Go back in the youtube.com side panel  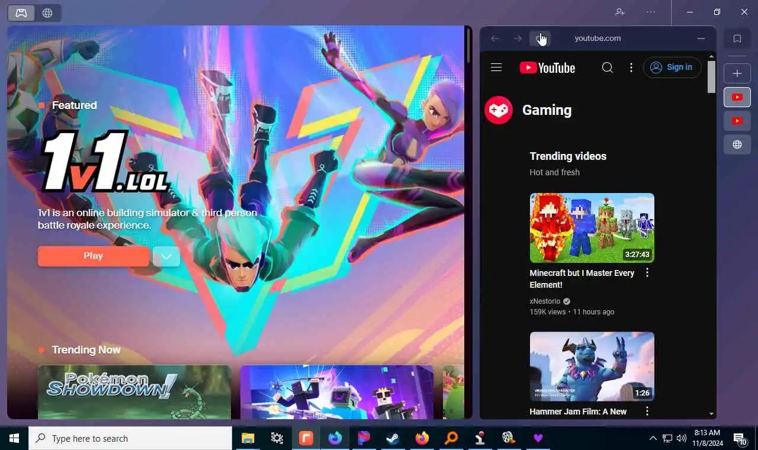[495, 38]
